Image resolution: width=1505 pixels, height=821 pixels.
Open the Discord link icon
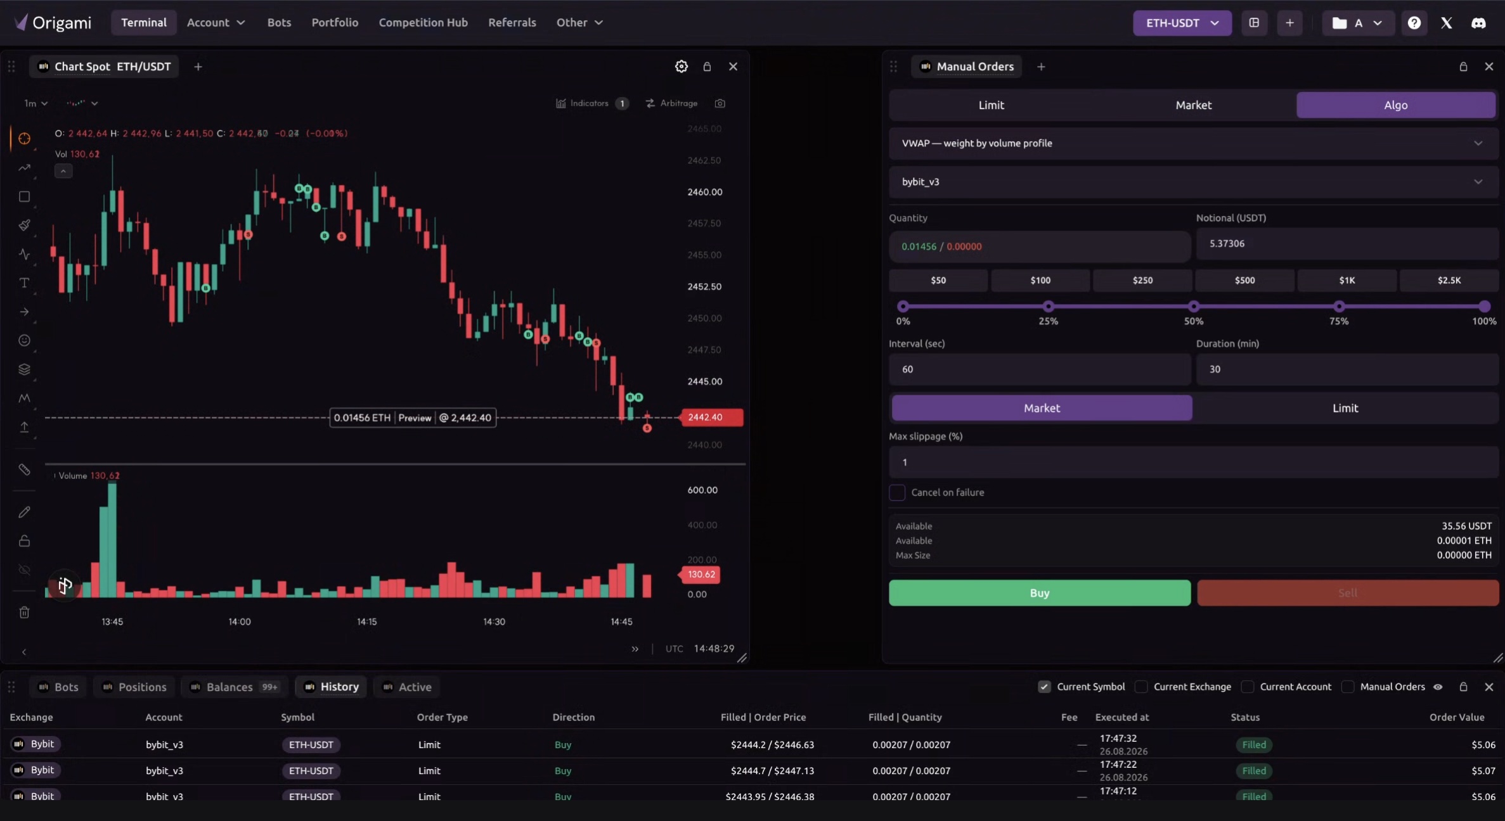point(1478,23)
